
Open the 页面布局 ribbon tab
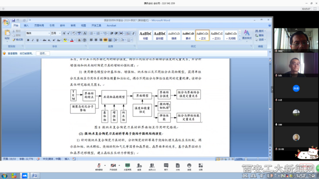(39, 26)
